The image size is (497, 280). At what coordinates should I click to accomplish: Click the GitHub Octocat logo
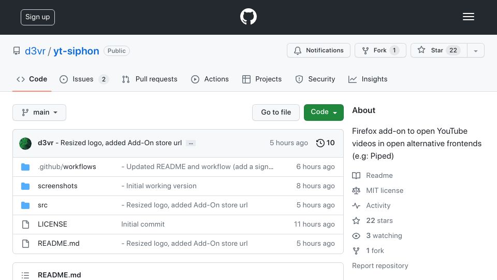pyautogui.click(x=248, y=17)
